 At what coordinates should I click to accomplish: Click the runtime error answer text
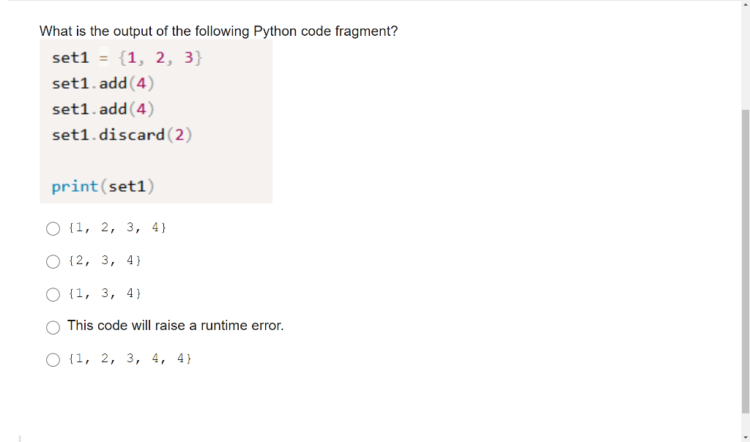coord(175,326)
